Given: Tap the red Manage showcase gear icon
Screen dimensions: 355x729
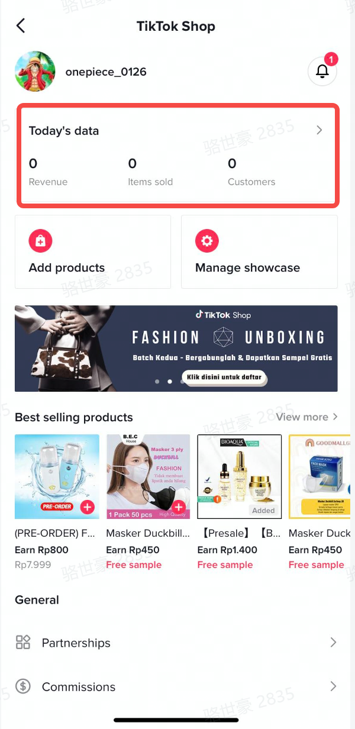Looking at the screenshot, I should [207, 241].
